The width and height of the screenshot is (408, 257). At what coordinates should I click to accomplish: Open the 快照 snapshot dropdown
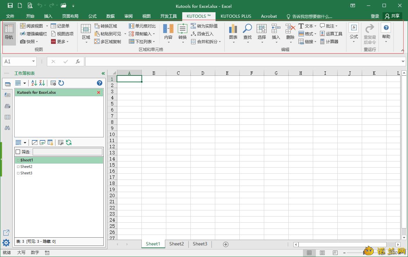pyautogui.click(x=29, y=41)
